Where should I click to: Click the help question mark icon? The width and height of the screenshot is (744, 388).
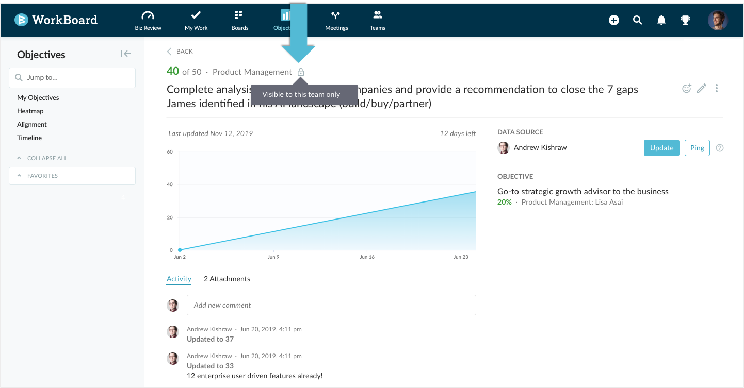pyautogui.click(x=720, y=148)
